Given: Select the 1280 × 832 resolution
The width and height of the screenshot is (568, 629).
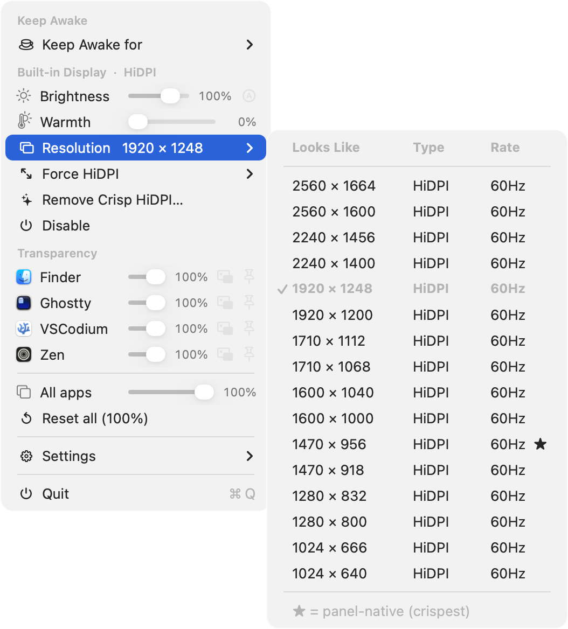Looking at the screenshot, I should (417, 496).
